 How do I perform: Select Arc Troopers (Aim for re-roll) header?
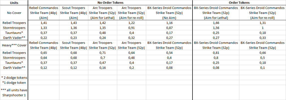(131, 13)
